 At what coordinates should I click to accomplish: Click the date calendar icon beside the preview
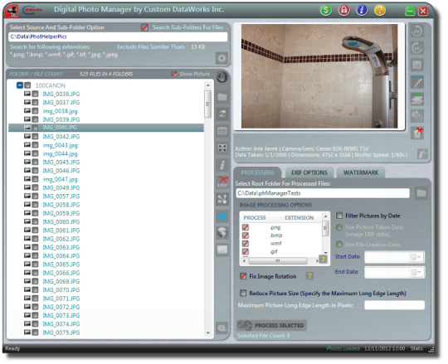coord(416,66)
